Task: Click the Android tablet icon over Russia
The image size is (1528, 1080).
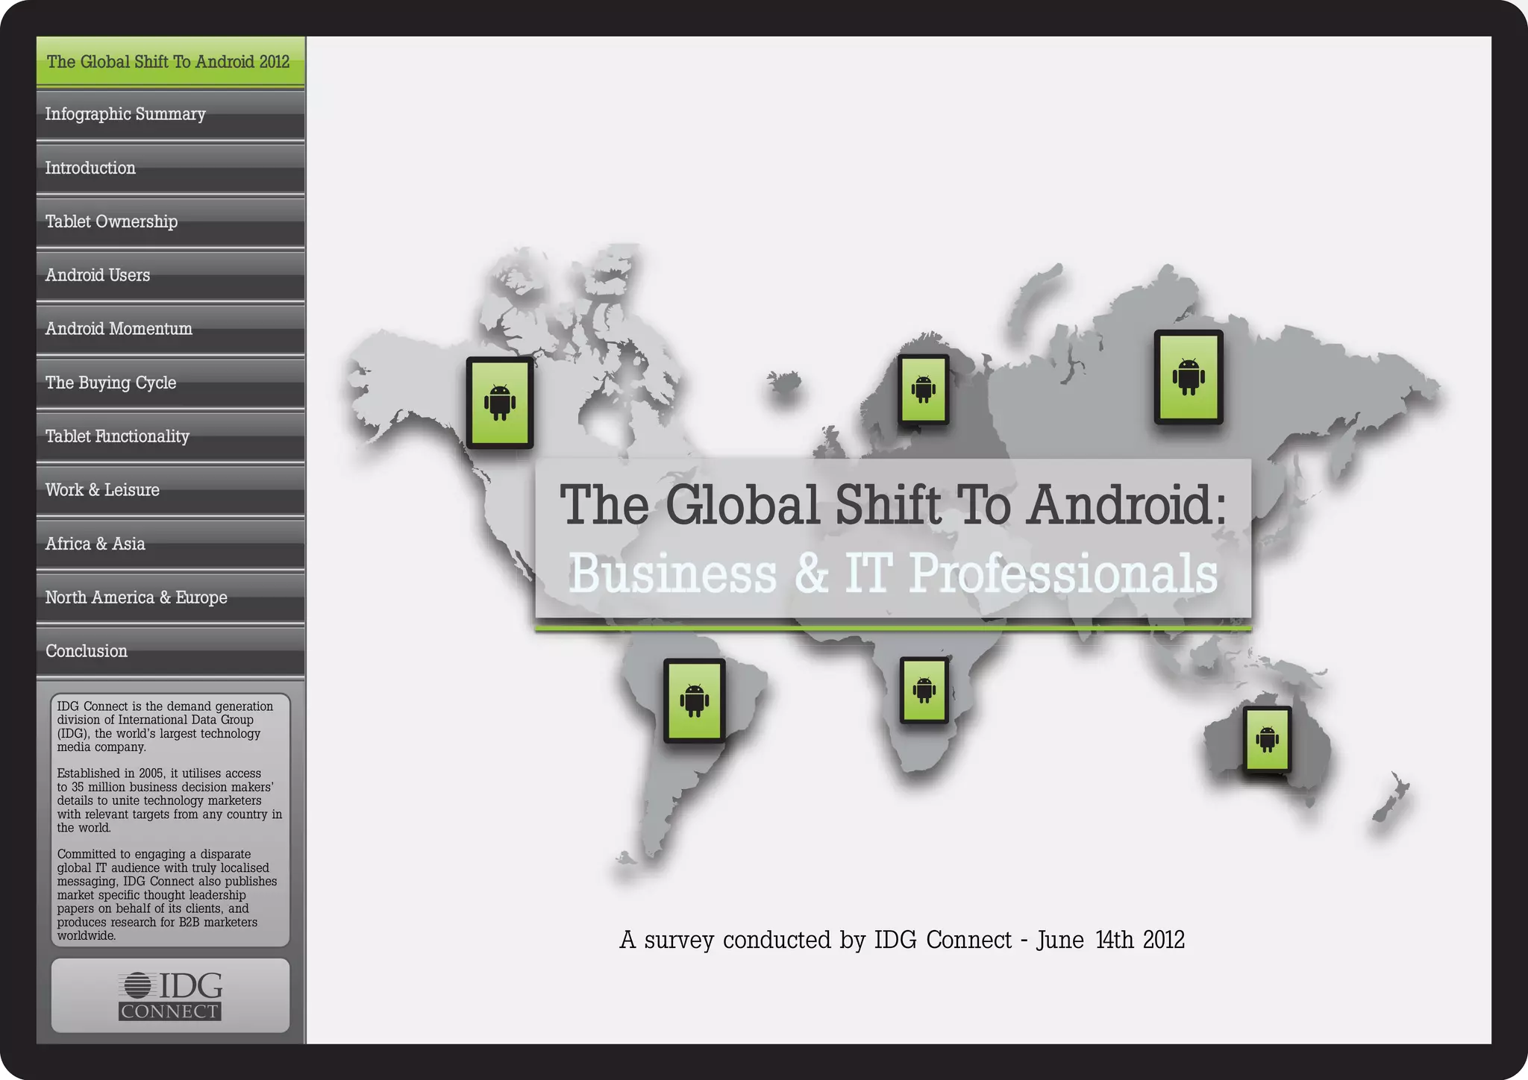Action: pyautogui.click(x=1188, y=377)
